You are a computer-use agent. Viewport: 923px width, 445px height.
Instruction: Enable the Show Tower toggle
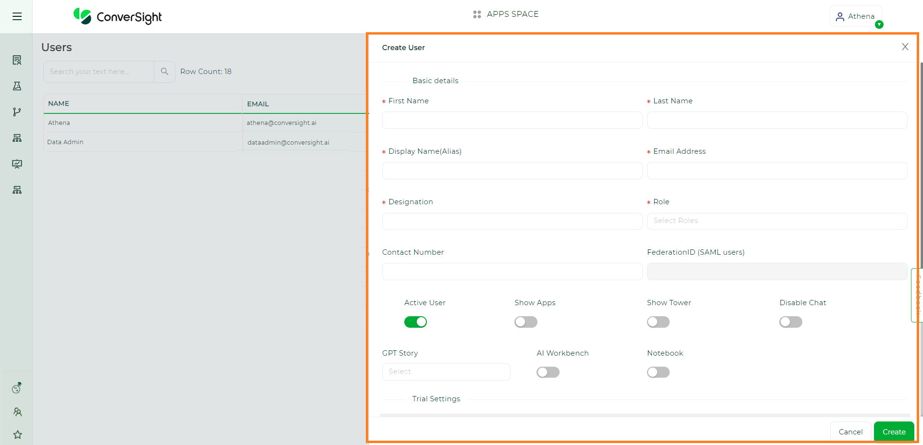(658, 322)
